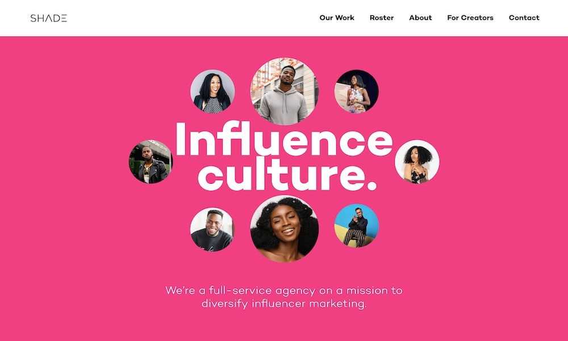Open the Contact page
Screen dimensions: 568x341
click(x=524, y=18)
